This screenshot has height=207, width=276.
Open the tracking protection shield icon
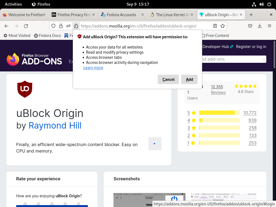[53, 26]
